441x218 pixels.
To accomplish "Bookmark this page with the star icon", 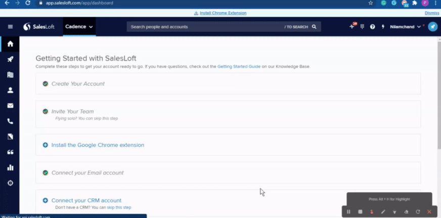I will 370,3.
